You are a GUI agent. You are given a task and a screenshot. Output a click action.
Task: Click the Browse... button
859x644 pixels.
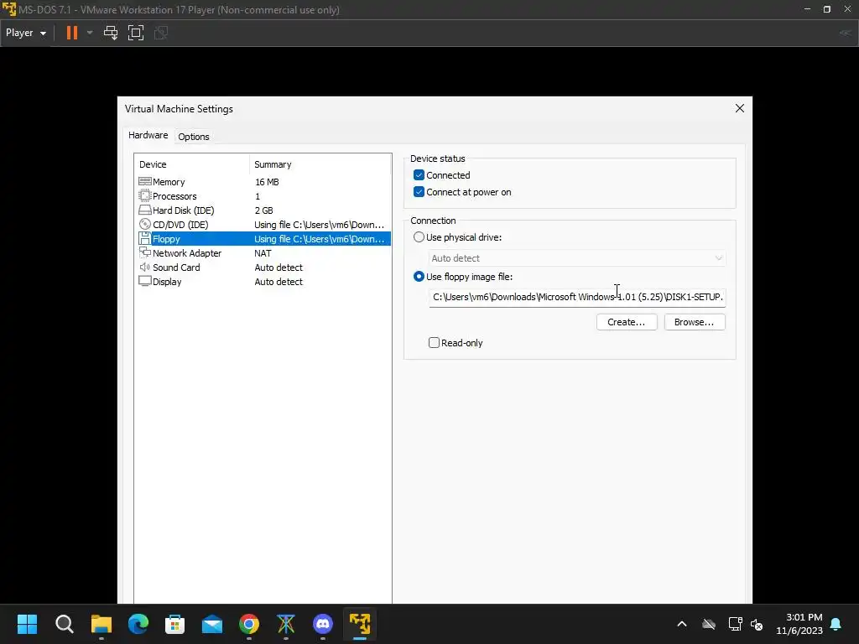[694, 322]
